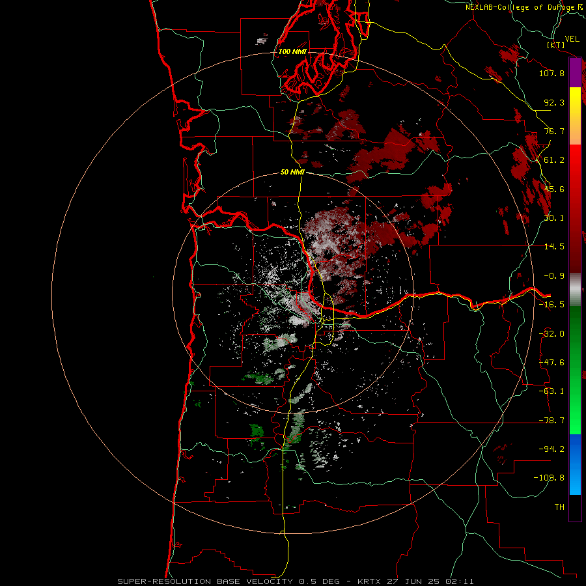The height and width of the screenshot is (586, 586).
Task: Click the -109.8 legend value
Action: (549, 478)
